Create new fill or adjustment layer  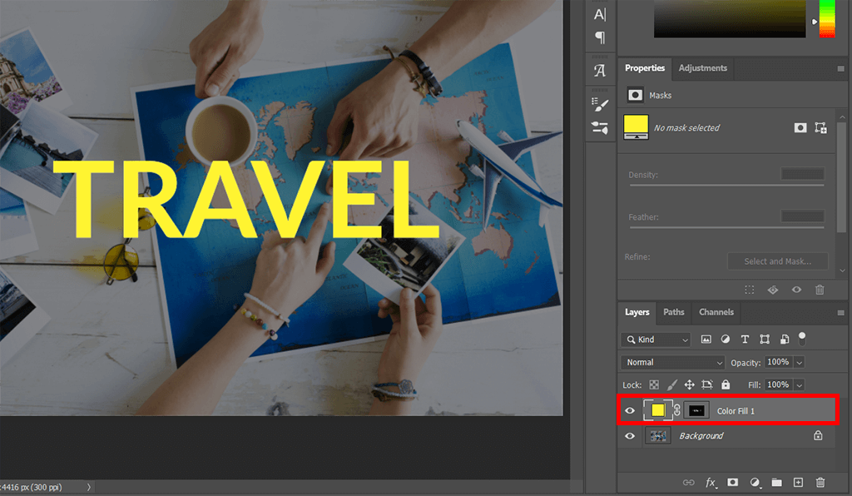click(755, 483)
